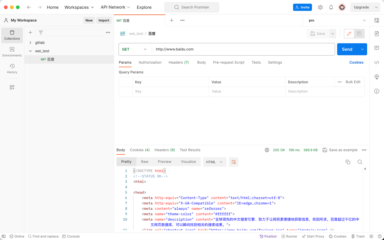Open API Network dropdown menu
Screen dimensions: 384x240
point(115,7)
